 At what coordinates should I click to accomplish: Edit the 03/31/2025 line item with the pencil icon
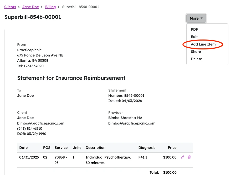click(182, 157)
